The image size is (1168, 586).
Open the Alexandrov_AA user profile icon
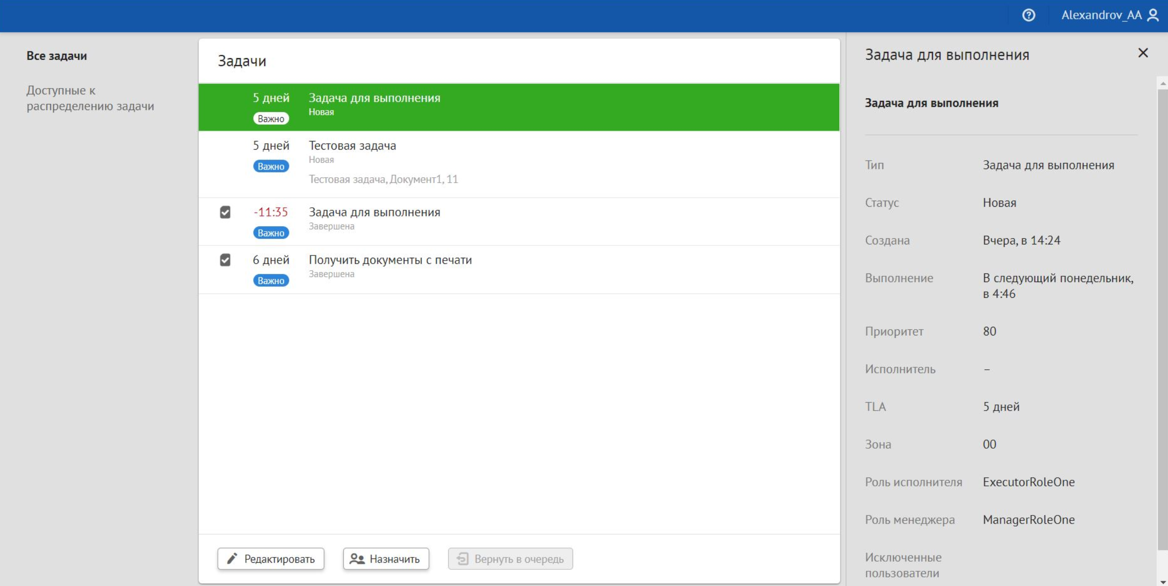coord(1153,15)
